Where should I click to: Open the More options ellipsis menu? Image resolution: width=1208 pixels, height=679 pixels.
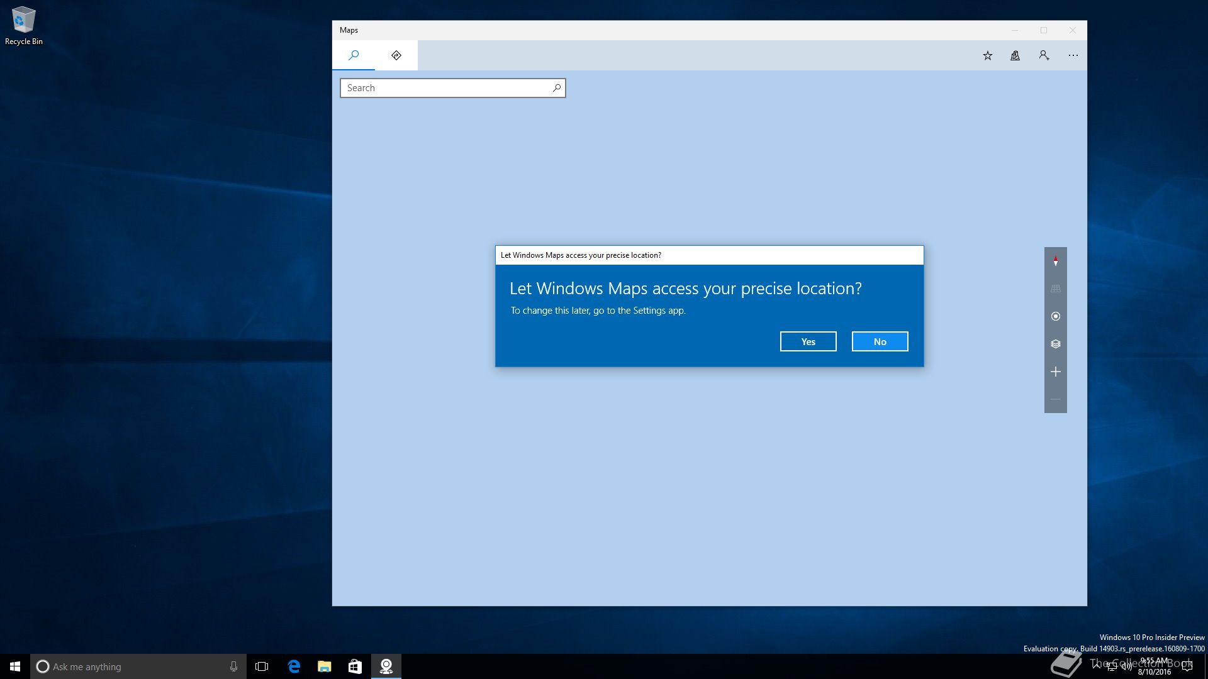1073,55
